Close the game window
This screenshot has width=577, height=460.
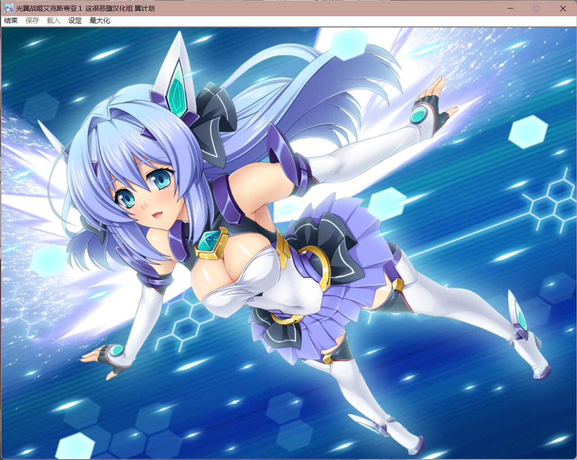[563, 8]
